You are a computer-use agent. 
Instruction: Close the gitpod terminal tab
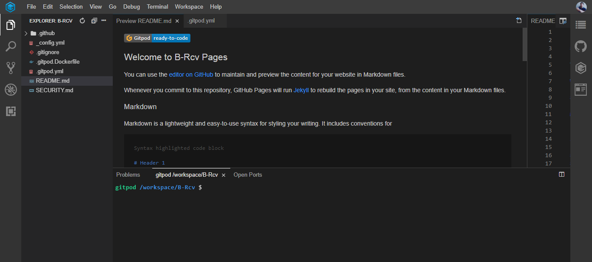tap(223, 175)
